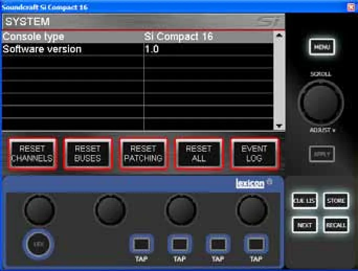Click the dimmed APPLY button
358x271 pixels.
[322, 154]
